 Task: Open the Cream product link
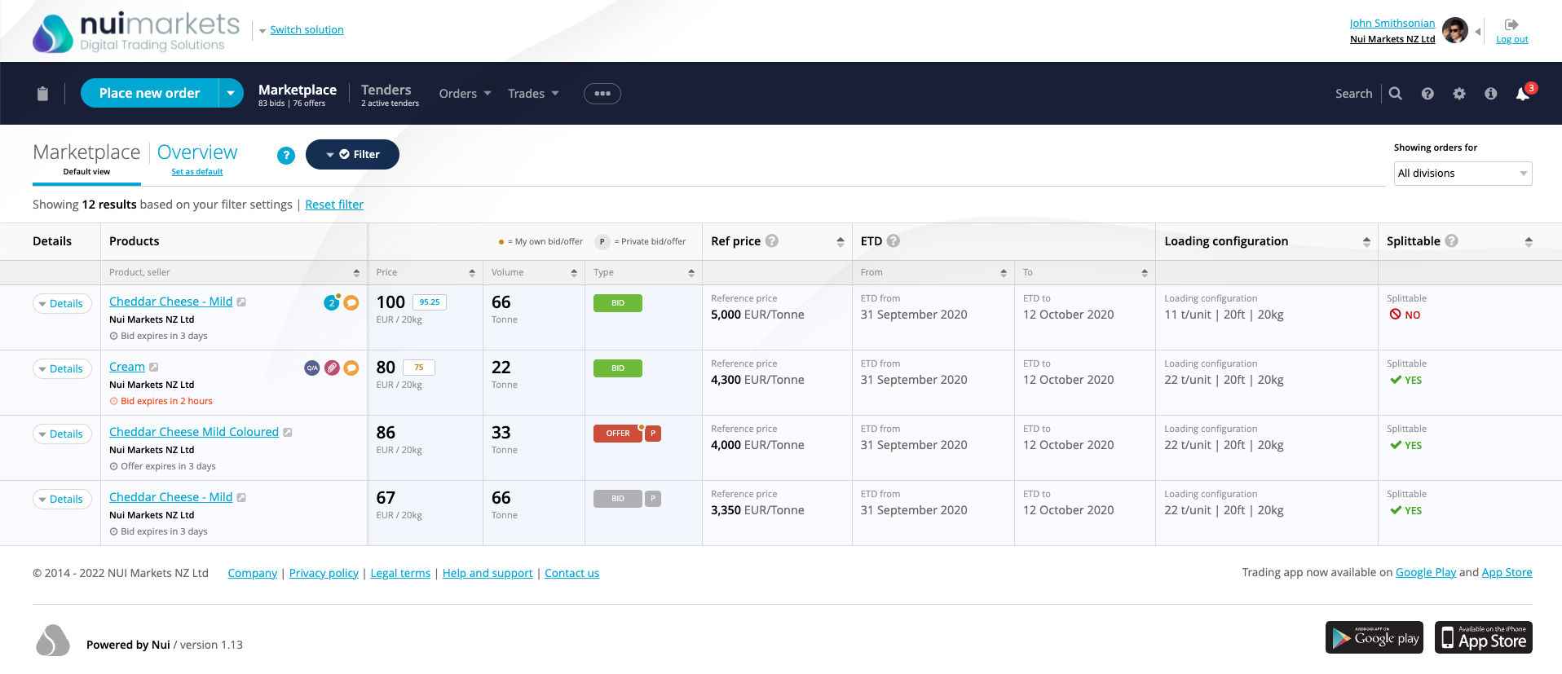coord(127,367)
